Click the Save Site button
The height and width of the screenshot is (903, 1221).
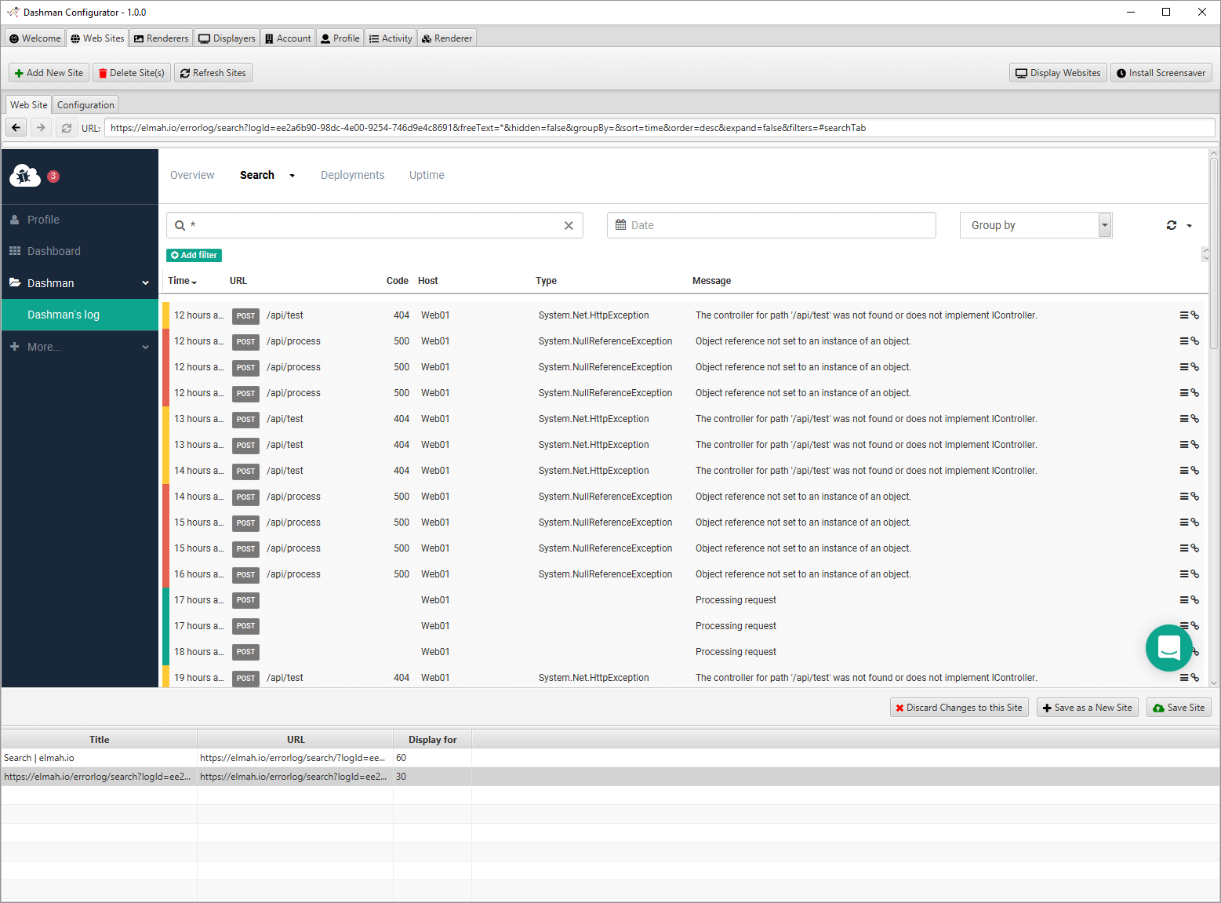click(1179, 707)
